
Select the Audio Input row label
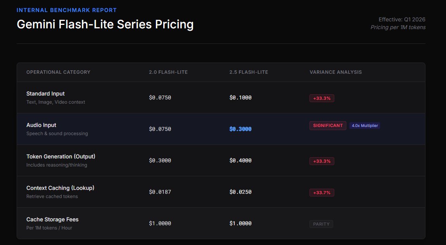click(x=41, y=125)
